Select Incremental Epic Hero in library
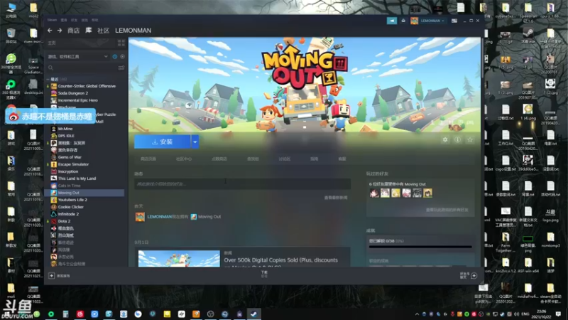This screenshot has height=320, width=568. 78,100
